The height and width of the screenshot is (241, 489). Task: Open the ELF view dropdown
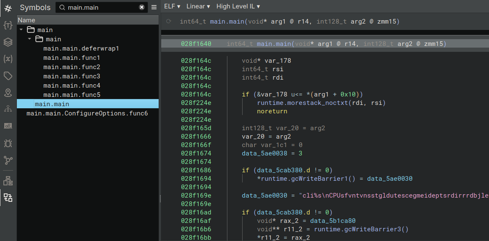[172, 6]
